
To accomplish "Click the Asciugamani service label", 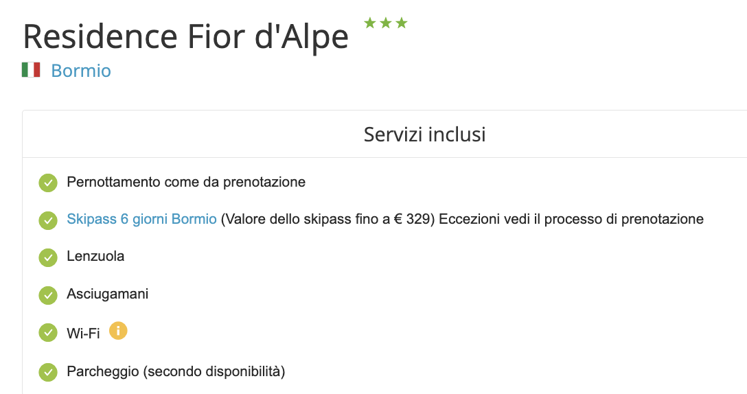I will pos(107,294).
